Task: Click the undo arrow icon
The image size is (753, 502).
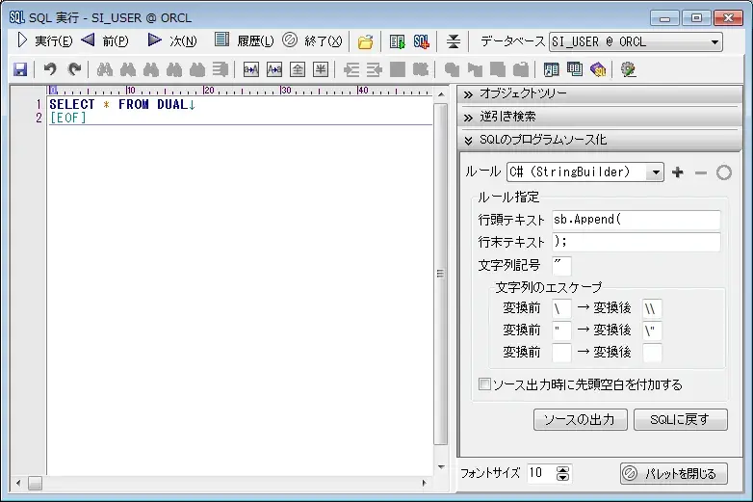Action: click(x=50, y=69)
